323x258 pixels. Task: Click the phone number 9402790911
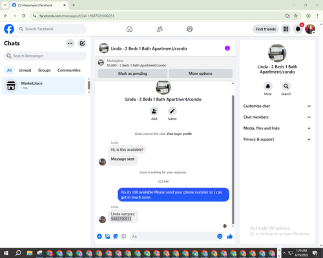tap(121, 219)
